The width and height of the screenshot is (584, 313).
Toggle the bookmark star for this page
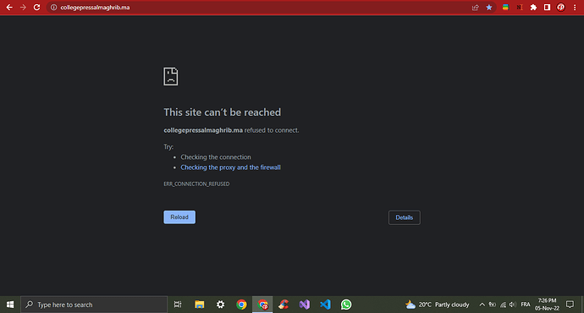pyautogui.click(x=489, y=8)
